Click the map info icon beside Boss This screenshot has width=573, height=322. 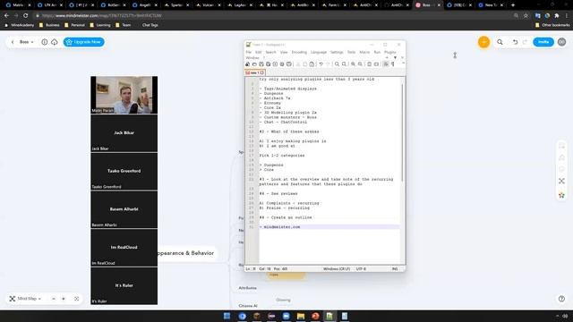pyautogui.click(x=45, y=42)
